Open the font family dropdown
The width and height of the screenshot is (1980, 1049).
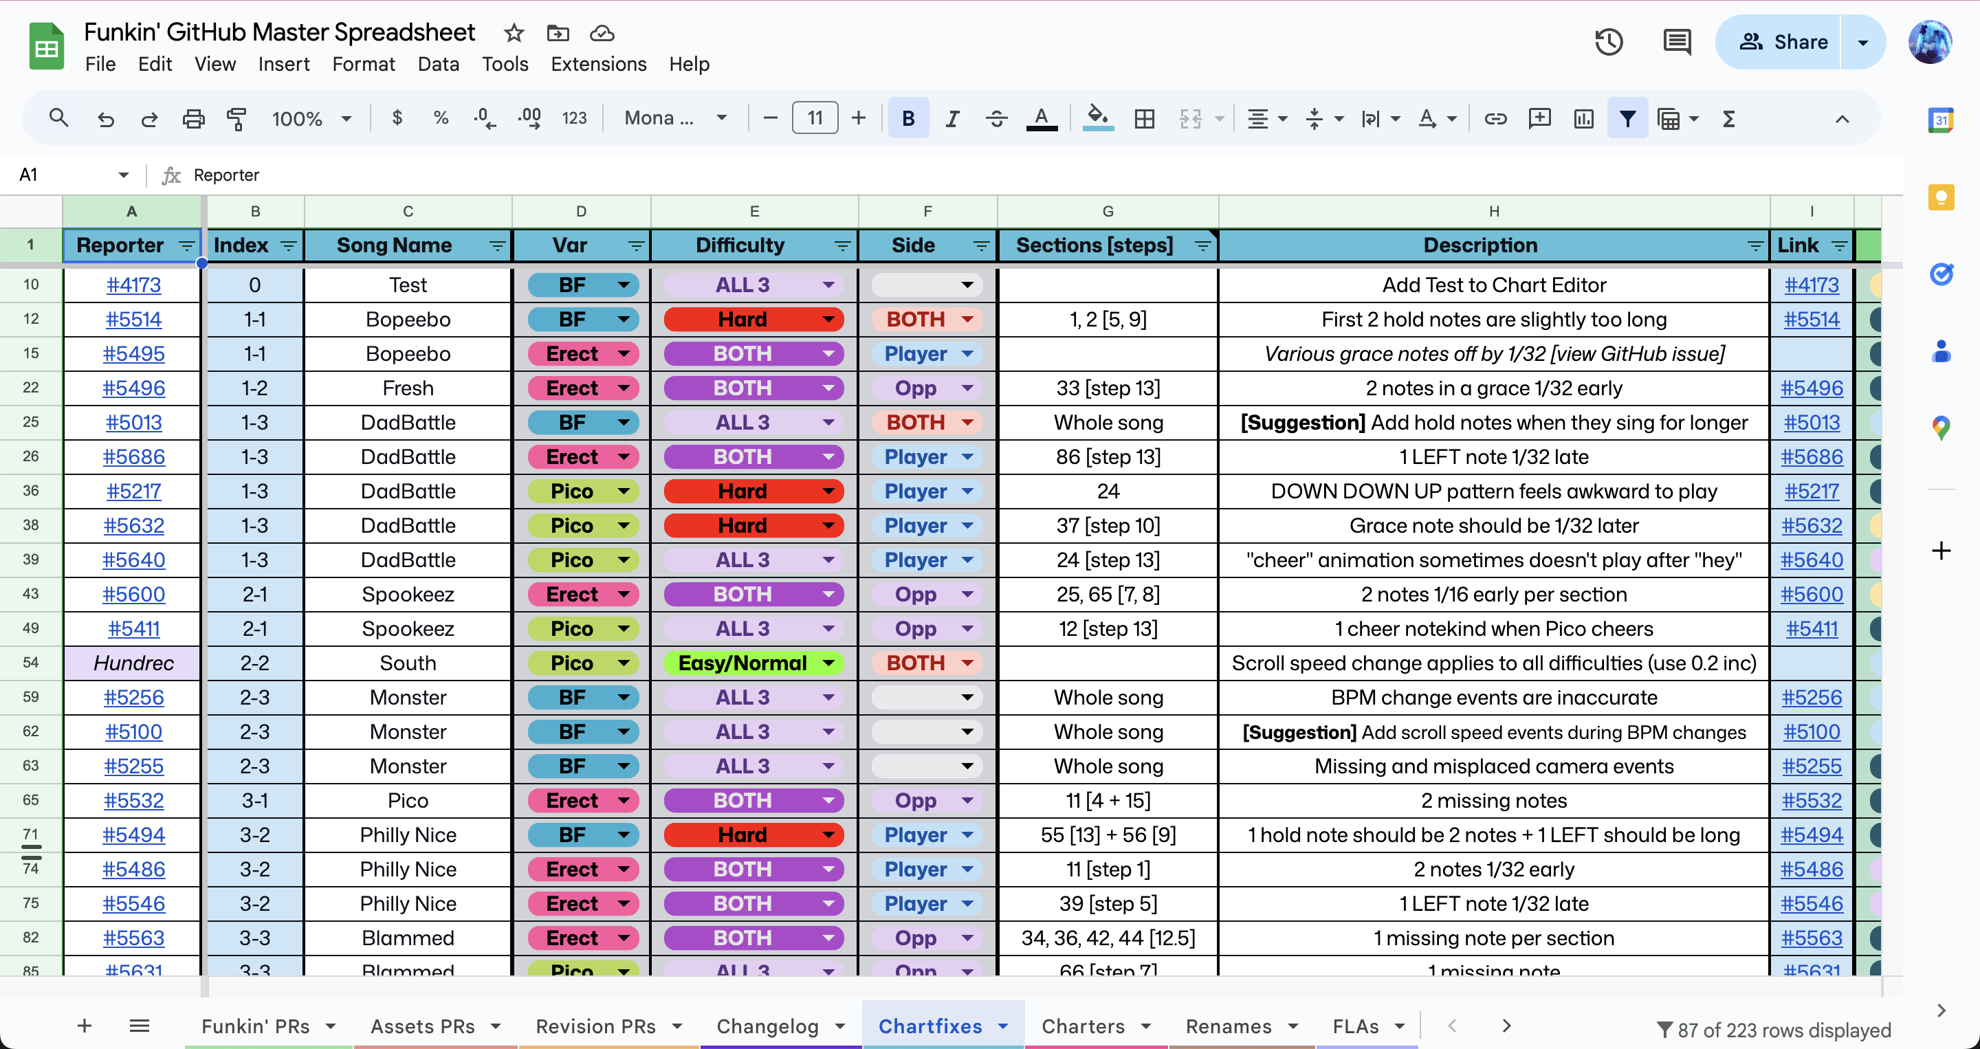click(x=676, y=118)
